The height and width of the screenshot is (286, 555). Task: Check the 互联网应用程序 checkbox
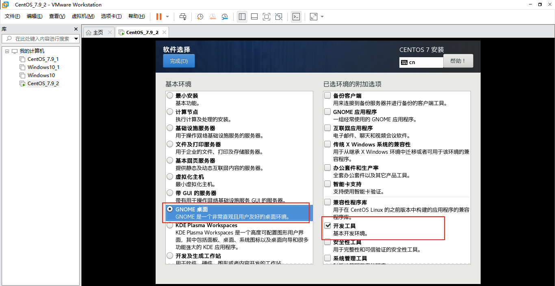(x=327, y=128)
